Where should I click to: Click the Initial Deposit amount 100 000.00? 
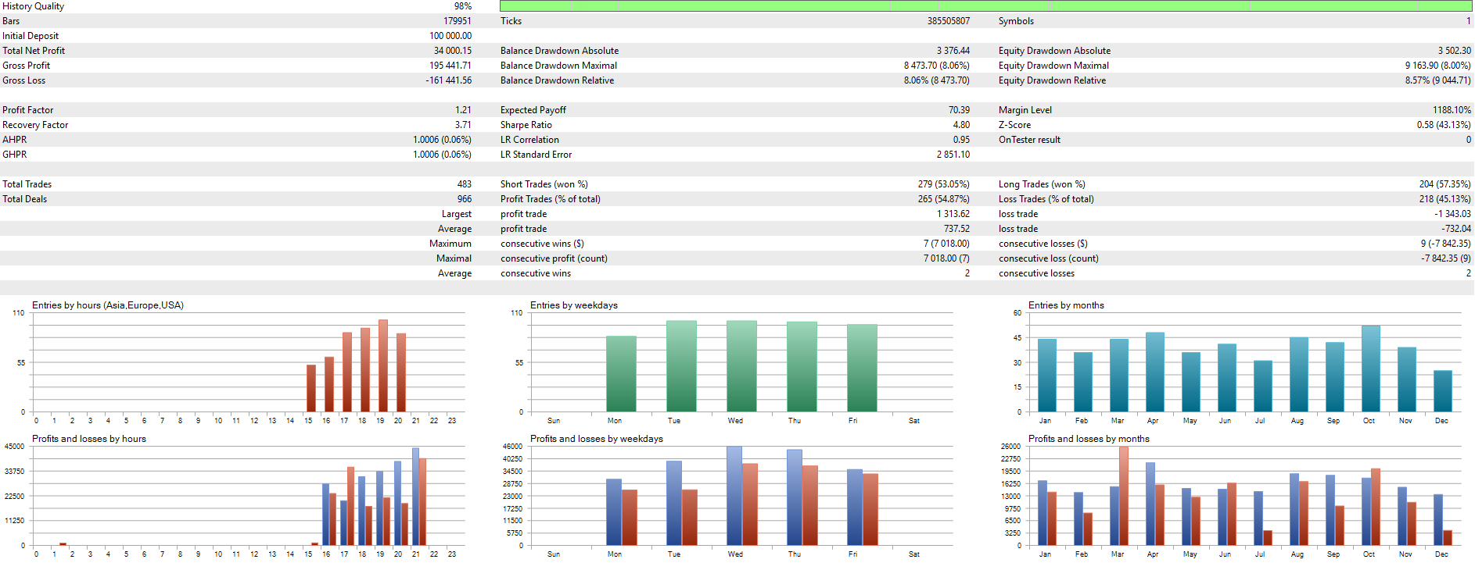(450, 36)
